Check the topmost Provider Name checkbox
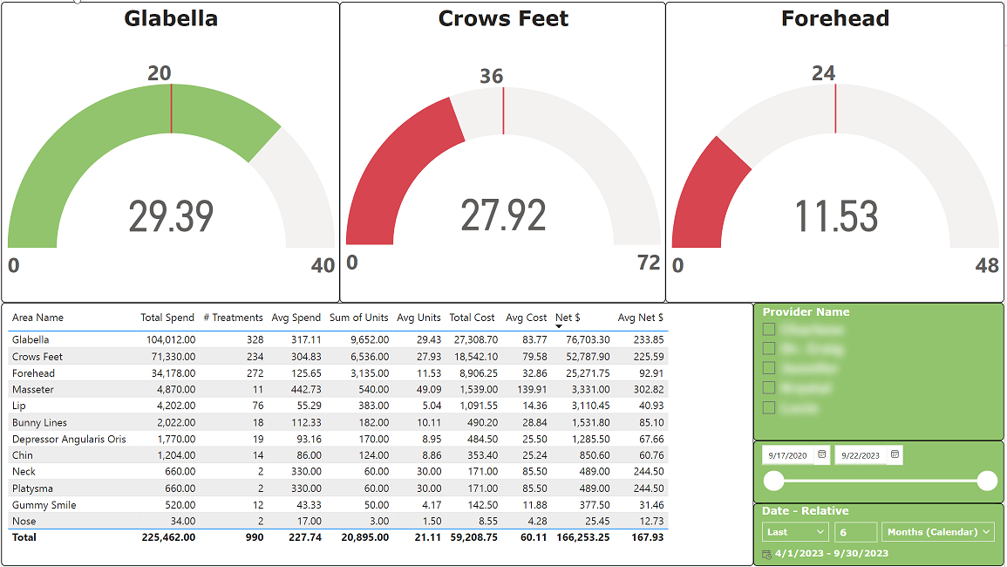This screenshot has width=1007, height=567. click(769, 330)
